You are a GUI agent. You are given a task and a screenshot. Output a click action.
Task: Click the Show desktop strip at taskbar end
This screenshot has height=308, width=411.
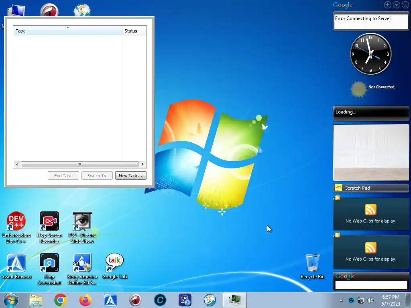tap(408, 300)
